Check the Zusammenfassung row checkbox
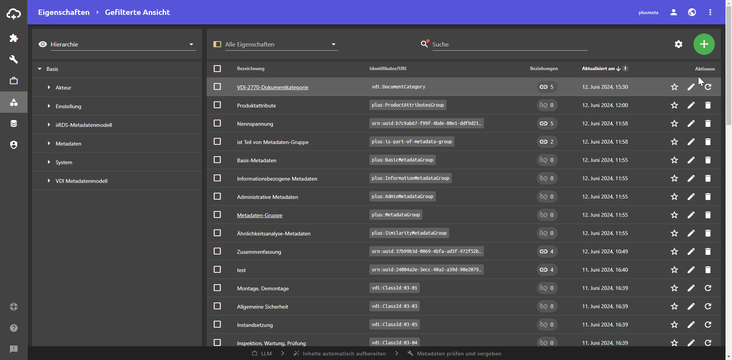732x360 pixels. [x=217, y=251]
